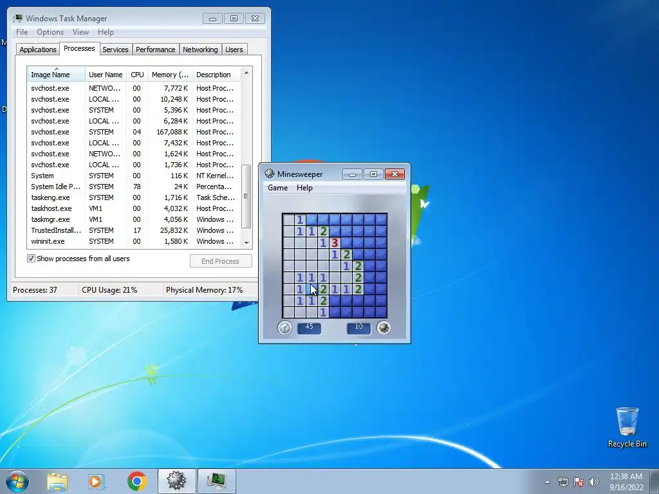Show hidden tray icons arrow
The image size is (659, 494).
click(547, 482)
